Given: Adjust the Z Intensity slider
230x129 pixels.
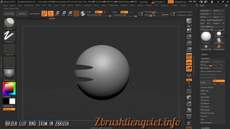Looking at the screenshot, I should [x=125, y=15].
